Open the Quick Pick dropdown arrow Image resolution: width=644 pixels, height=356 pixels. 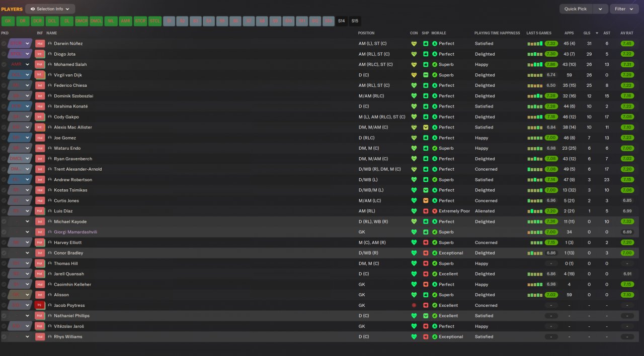600,9
